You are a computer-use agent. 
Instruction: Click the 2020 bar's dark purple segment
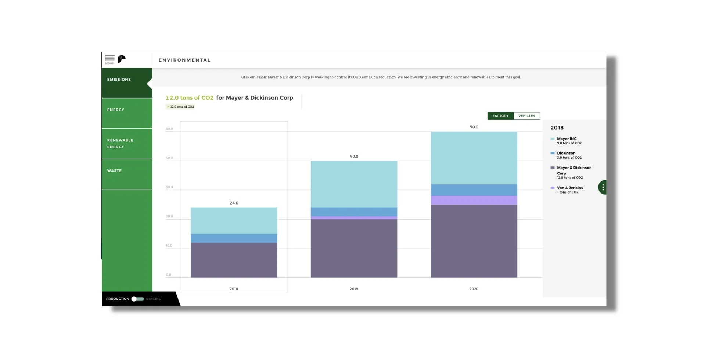474,241
